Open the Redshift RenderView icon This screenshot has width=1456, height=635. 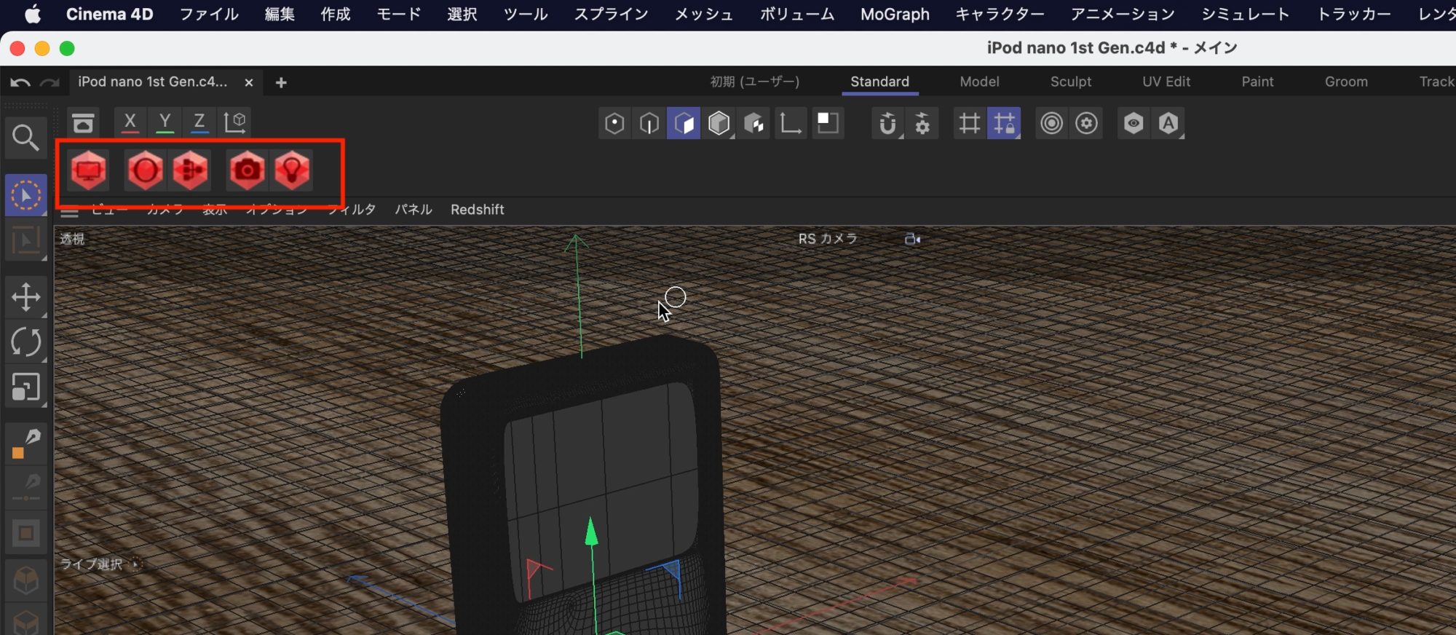point(89,170)
